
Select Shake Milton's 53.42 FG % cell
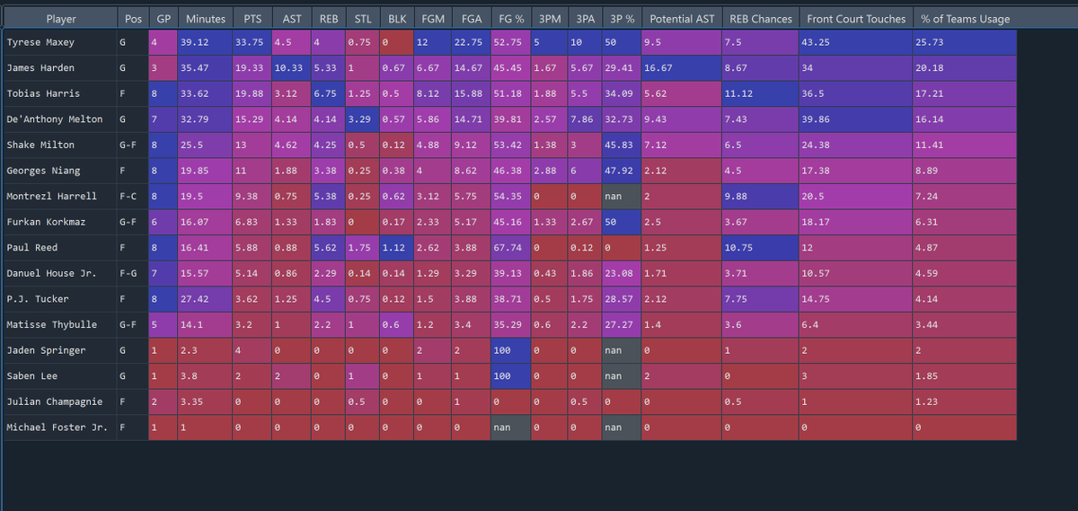pyautogui.click(x=511, y=145)
